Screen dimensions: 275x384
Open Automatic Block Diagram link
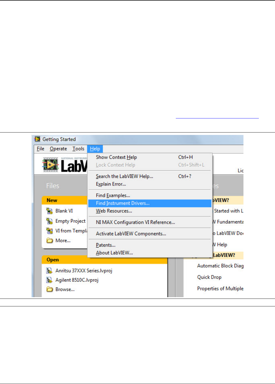[220, 266]
